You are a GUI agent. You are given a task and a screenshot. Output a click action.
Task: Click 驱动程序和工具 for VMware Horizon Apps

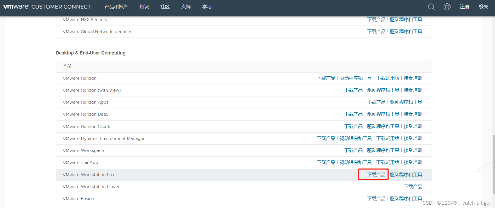pyautogui.click(x=406, y=102)
